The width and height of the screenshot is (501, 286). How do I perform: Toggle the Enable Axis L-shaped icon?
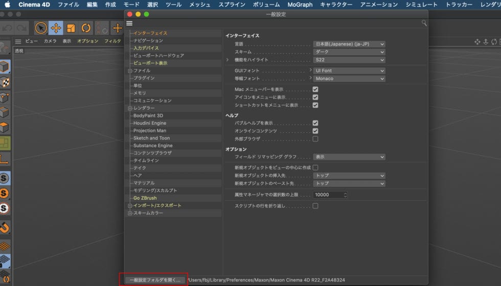click(5, 159)
